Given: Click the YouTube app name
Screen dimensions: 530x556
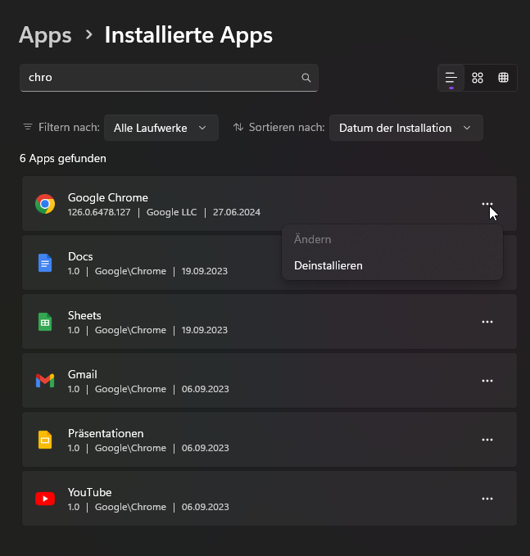Looking at the screenshot, I should [90, 492].
